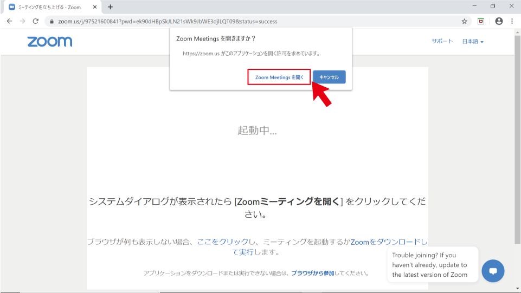Open the Chrome profile avatar
Viewport: 521px width, 293px height.
tap(499, 21)
